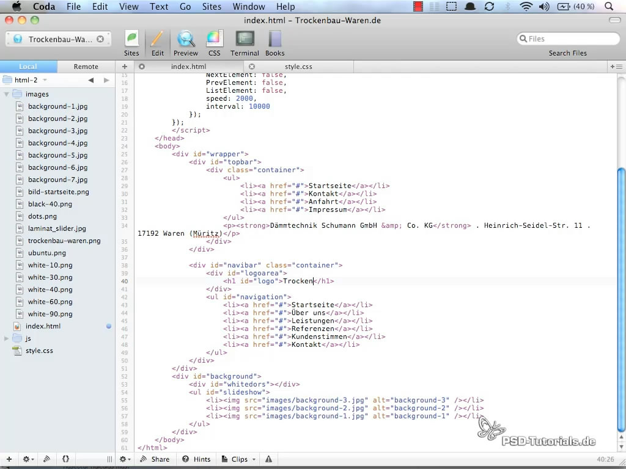Select bild-startseite.png file

tap(58, 192)
